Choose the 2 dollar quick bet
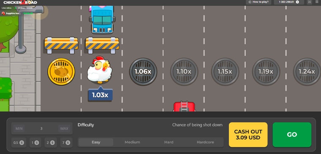 point(51,143)
